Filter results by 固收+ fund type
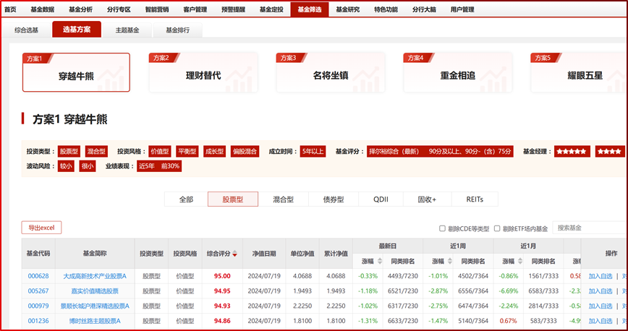 pyautogui.click(x=428, y=199)
